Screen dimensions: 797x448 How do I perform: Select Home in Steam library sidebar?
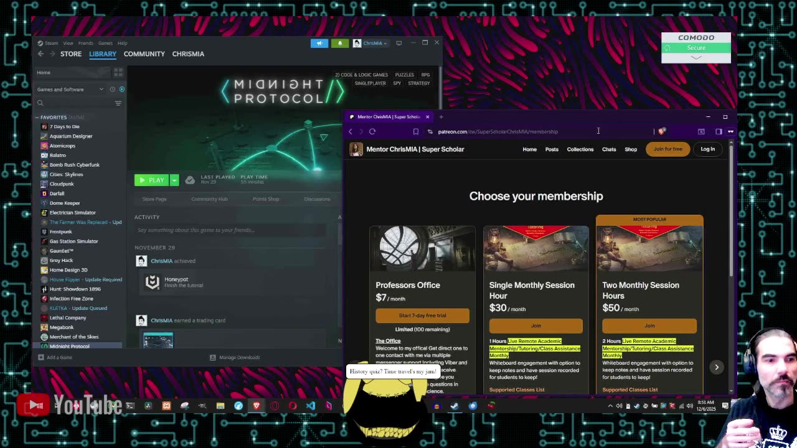(72, 73)
